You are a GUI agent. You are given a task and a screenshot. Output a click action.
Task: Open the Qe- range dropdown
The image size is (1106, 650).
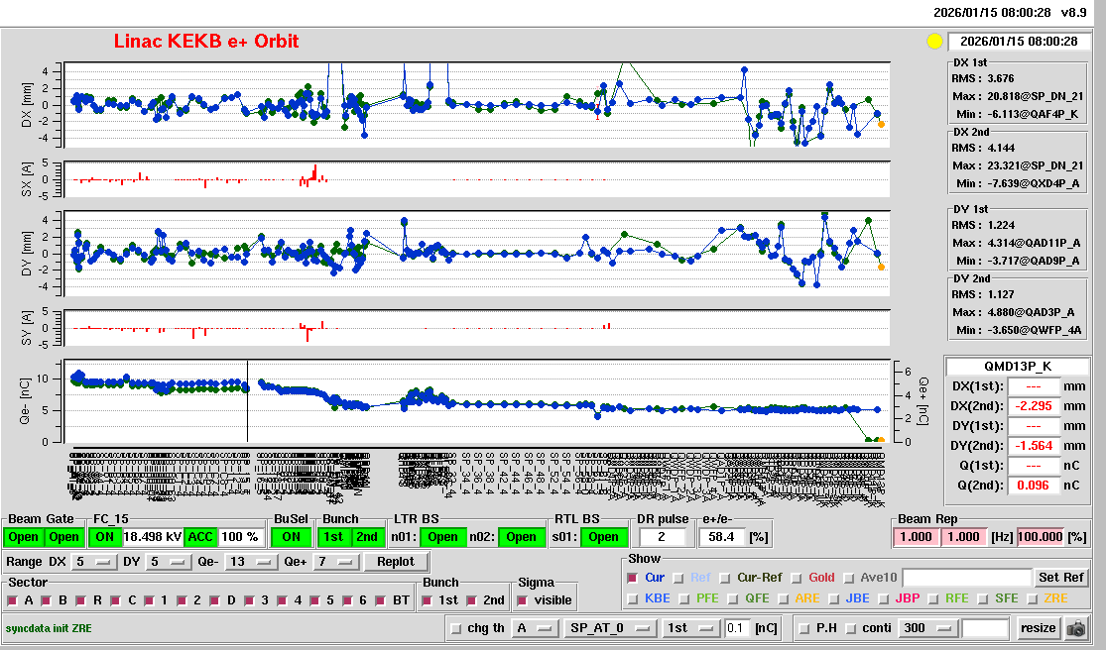pos(252,562)
